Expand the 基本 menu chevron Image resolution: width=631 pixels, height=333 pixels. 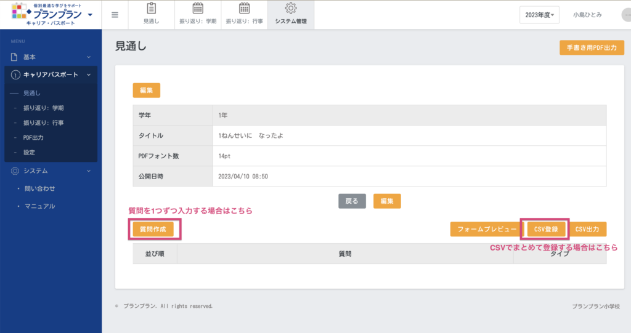[x=89, y=57]
